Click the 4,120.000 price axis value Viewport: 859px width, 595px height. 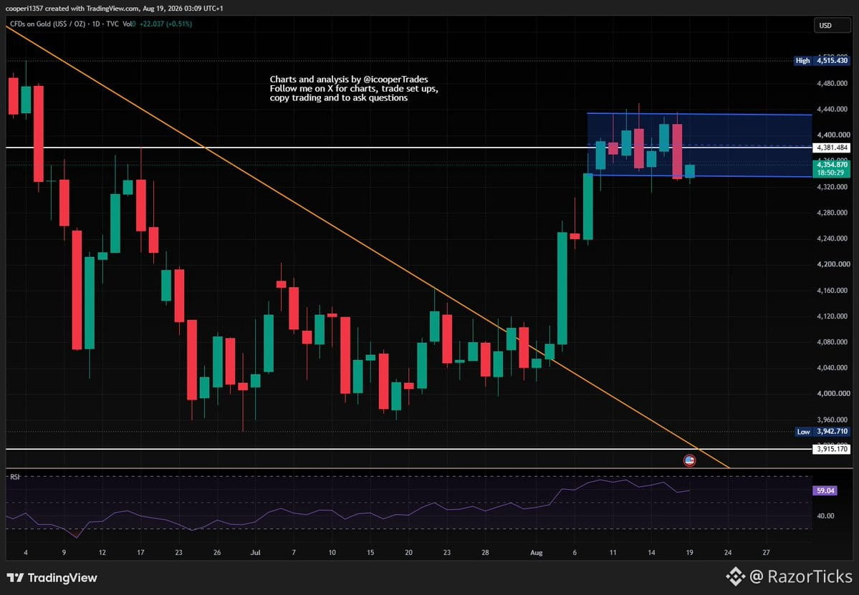(x=832, y=316)
